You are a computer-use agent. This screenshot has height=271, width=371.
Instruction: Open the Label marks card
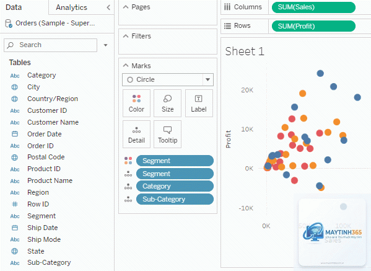point(199,104)
